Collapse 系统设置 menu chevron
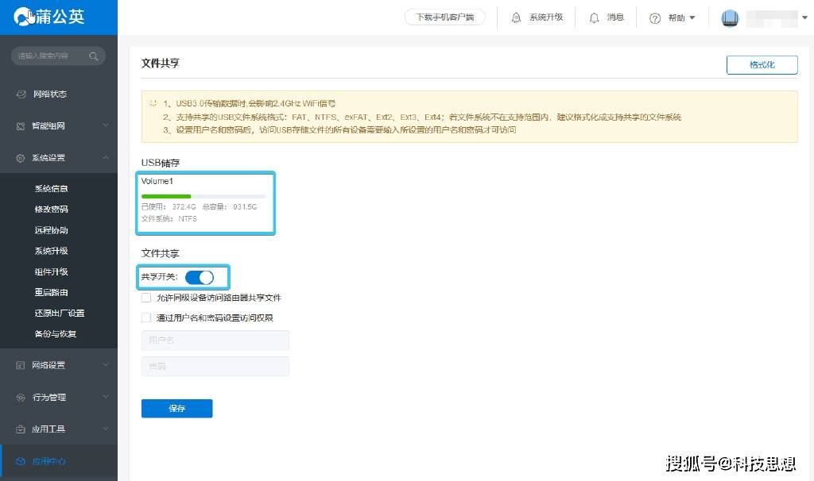 coord(106,158)
